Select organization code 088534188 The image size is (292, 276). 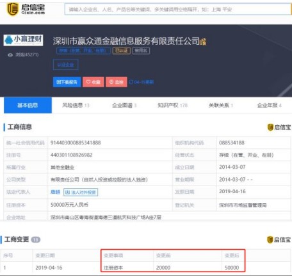(x=232, y=142)
